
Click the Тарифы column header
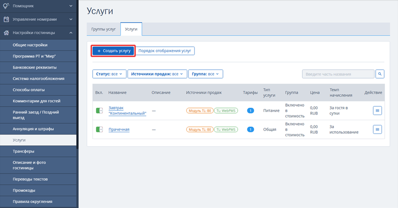(x=250, y=92)
